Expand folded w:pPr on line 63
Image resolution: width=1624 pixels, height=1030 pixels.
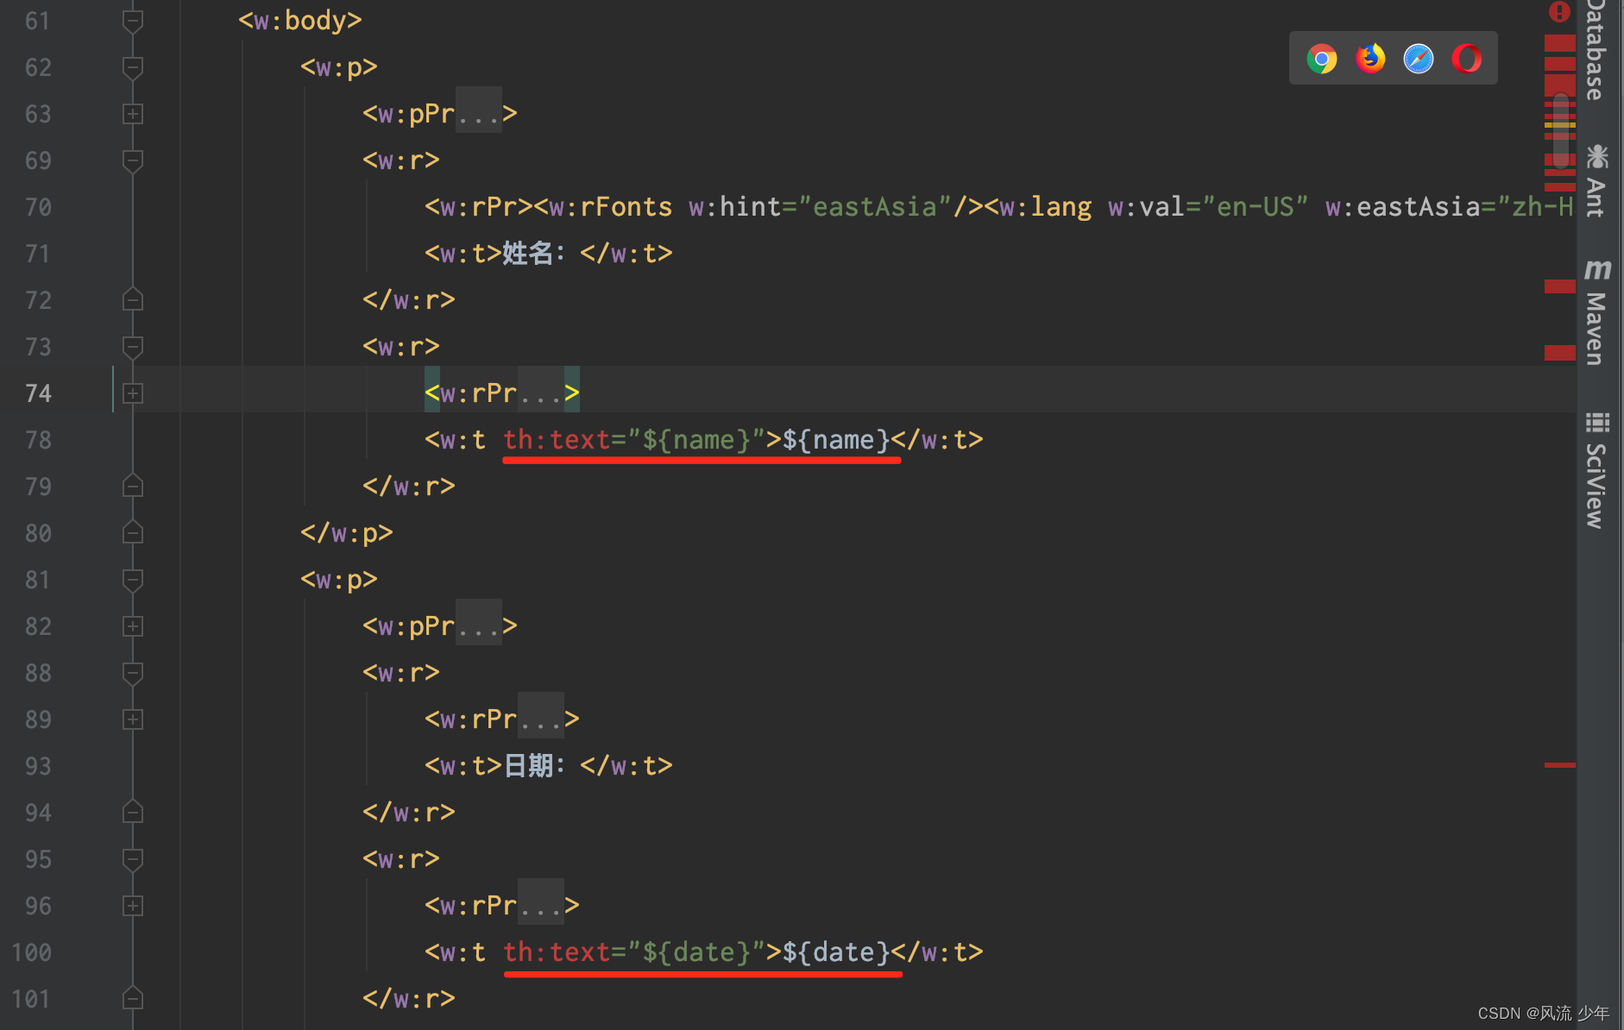pyautogui.click(x=133, y=114)
